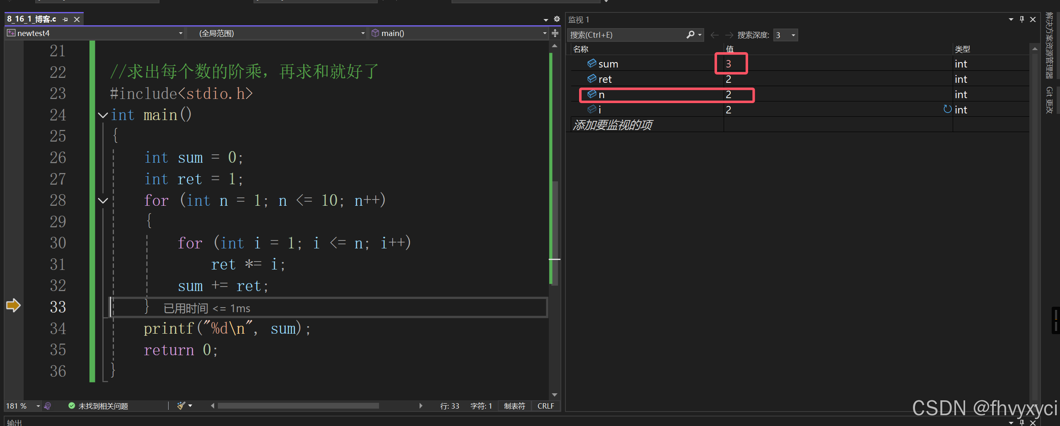The height and width of the screenshot is (426, 1060).
Task: Click the 值 column header
Action: pyautogui.click(x=730, y=49)
